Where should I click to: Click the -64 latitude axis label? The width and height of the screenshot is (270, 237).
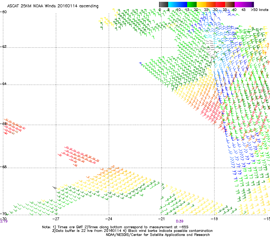(3, 84)
